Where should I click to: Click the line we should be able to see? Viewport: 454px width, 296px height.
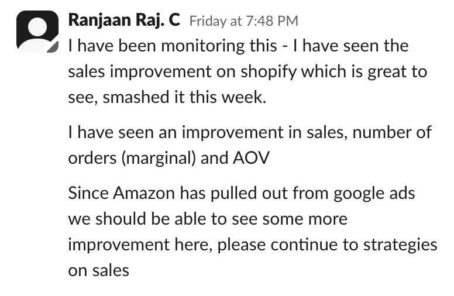coord(208,219)
